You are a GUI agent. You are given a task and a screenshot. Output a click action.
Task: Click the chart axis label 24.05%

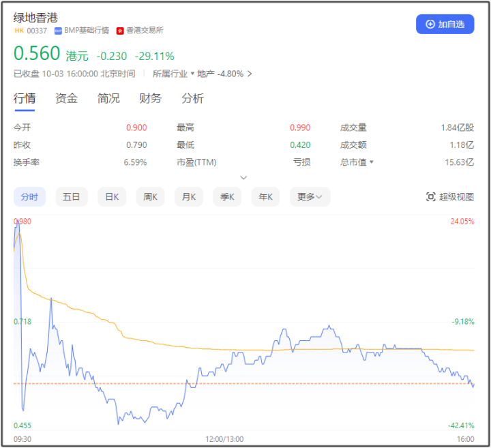[462, 222]
